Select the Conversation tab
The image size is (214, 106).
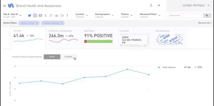click(x=170, y=38)
